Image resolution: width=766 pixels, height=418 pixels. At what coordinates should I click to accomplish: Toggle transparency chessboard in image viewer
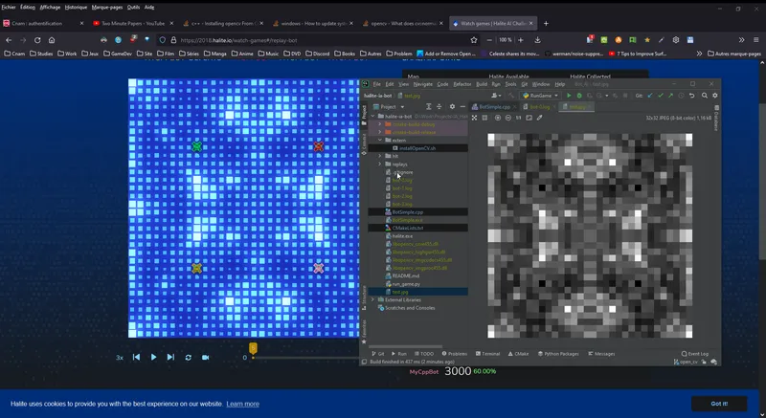[x=474, y=118]
